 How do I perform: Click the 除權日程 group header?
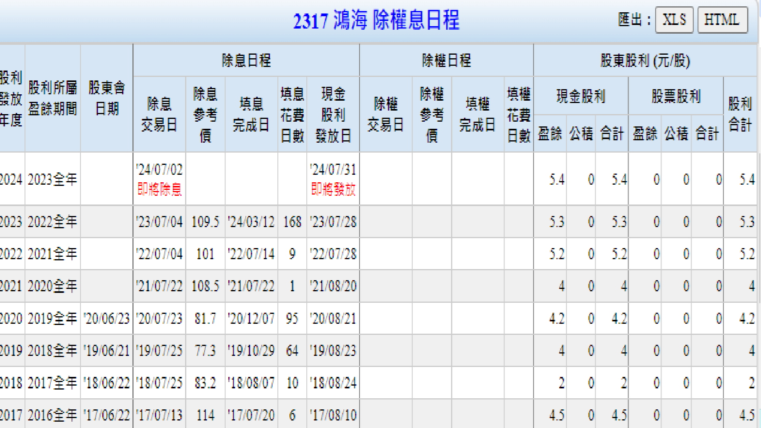click(x=446, y=61)
